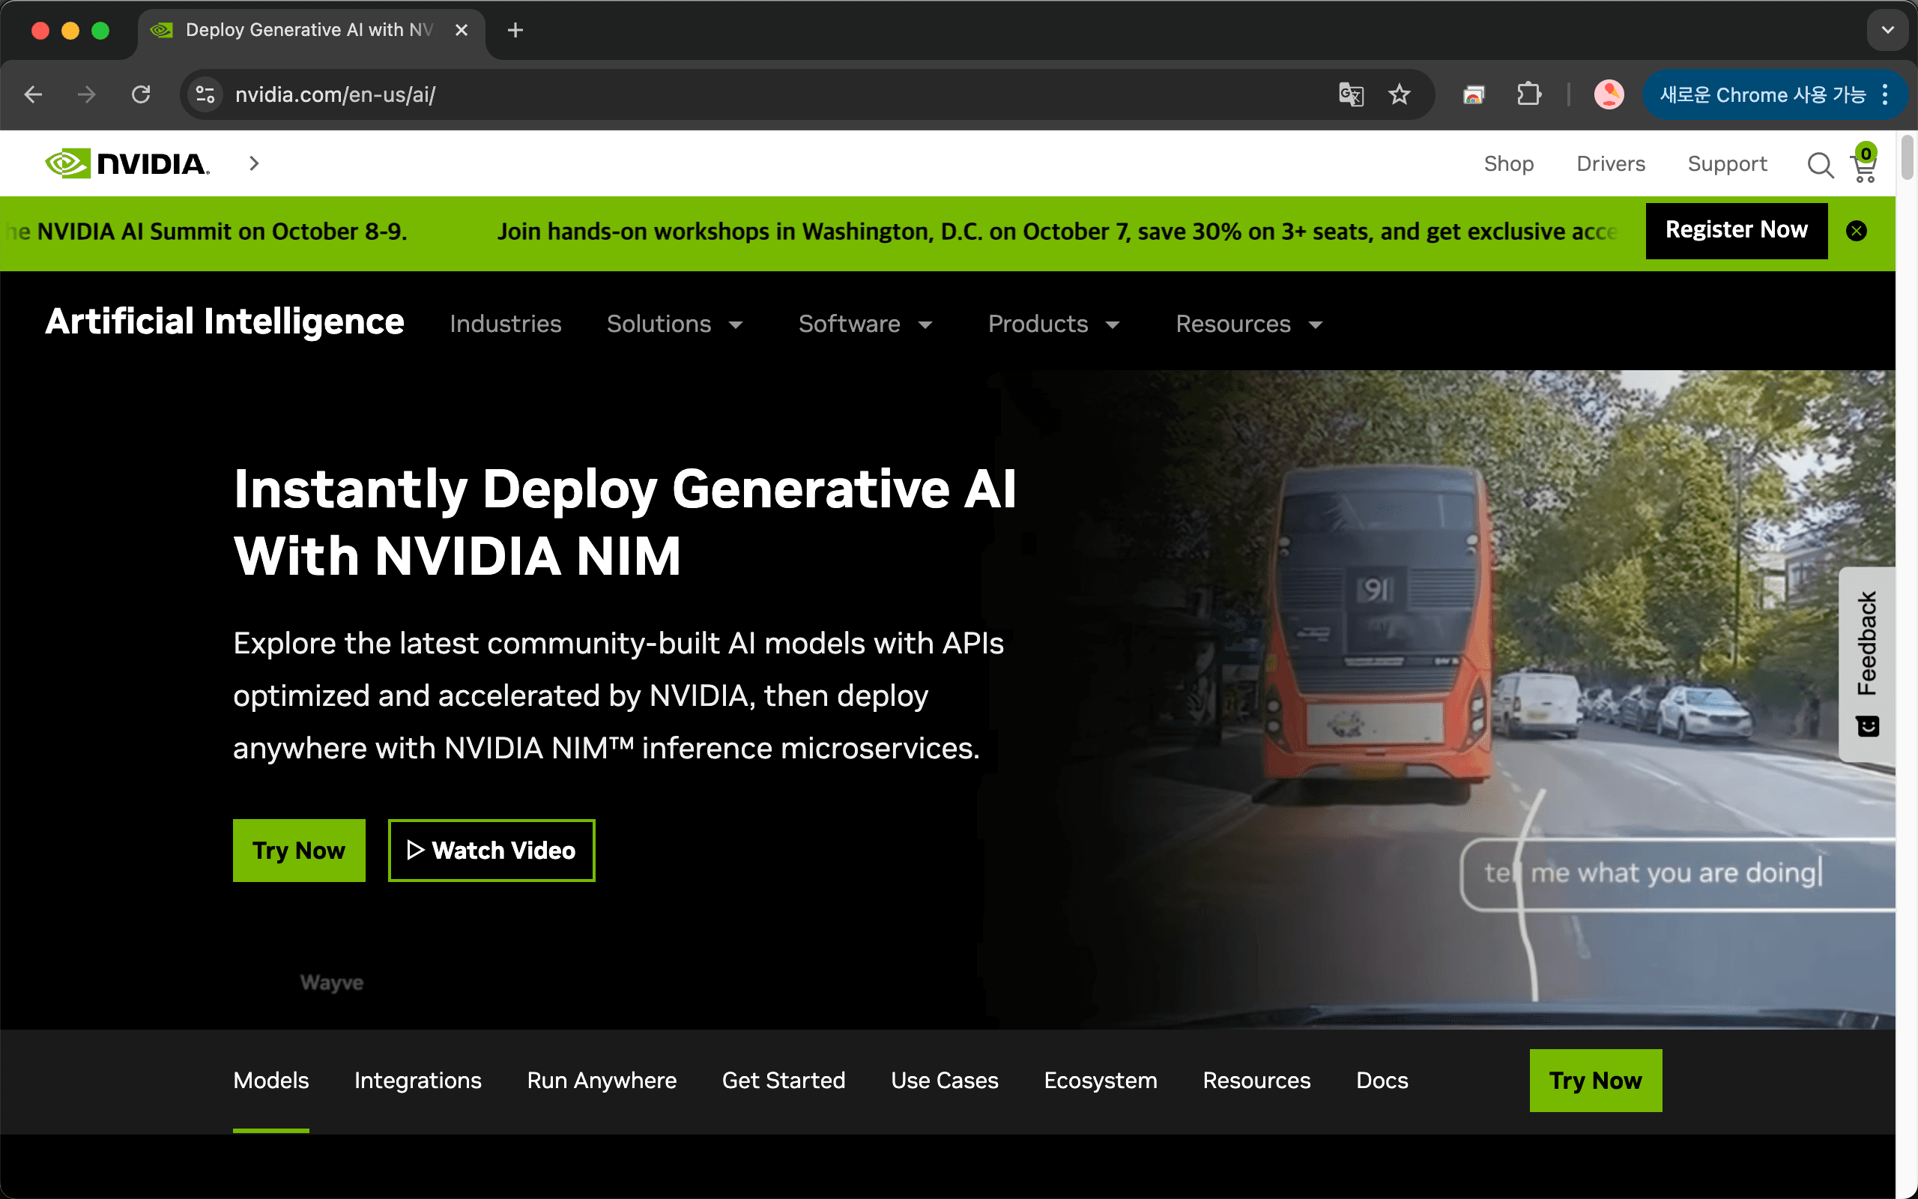Image resolution: width=1918 pixels, height=1199 pixels.
Task: Select the Run Anywhere tab
Action: pyautogui.click(x=602, y=1080)
